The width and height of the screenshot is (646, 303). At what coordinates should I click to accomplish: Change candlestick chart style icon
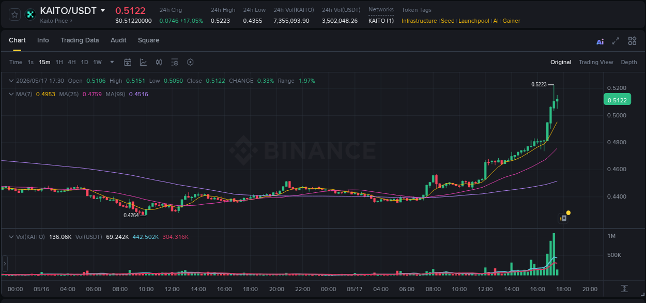159,62
